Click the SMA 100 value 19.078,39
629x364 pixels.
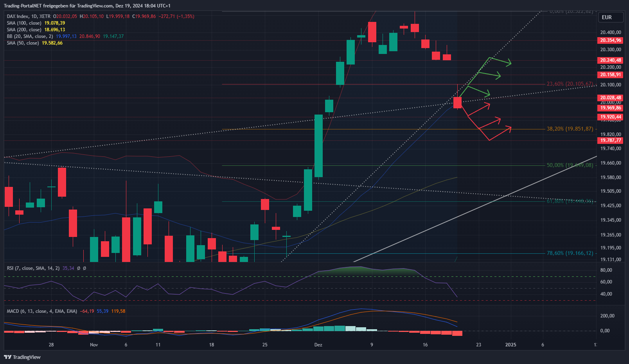click(x=55, y=23)
